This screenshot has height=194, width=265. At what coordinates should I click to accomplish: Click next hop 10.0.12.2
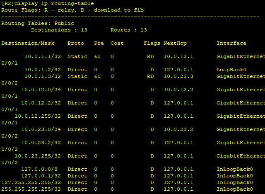point(178,90)
